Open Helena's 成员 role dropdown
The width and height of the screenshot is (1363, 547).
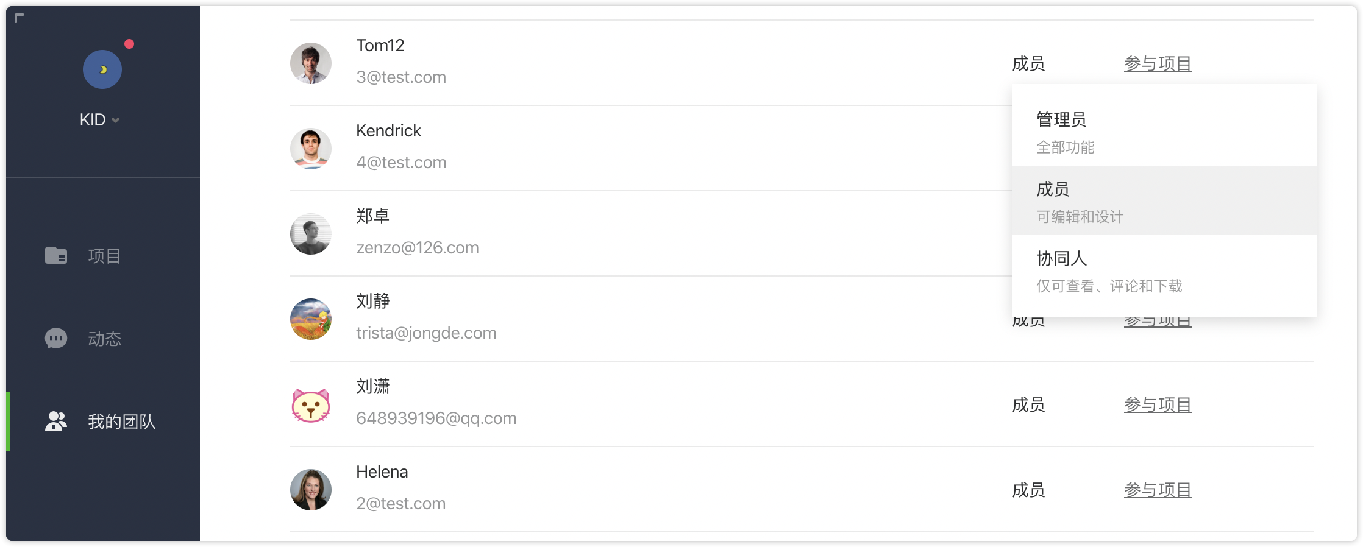[1028, 490]
